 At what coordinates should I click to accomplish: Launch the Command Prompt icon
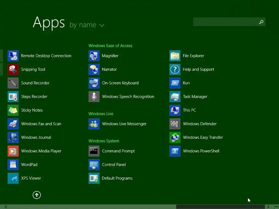[x=94, y=151]
